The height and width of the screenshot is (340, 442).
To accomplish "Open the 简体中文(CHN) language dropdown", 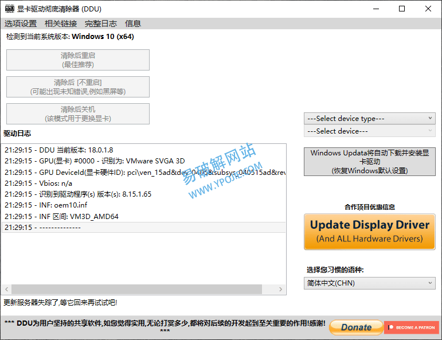I will (x=370, y=283).
